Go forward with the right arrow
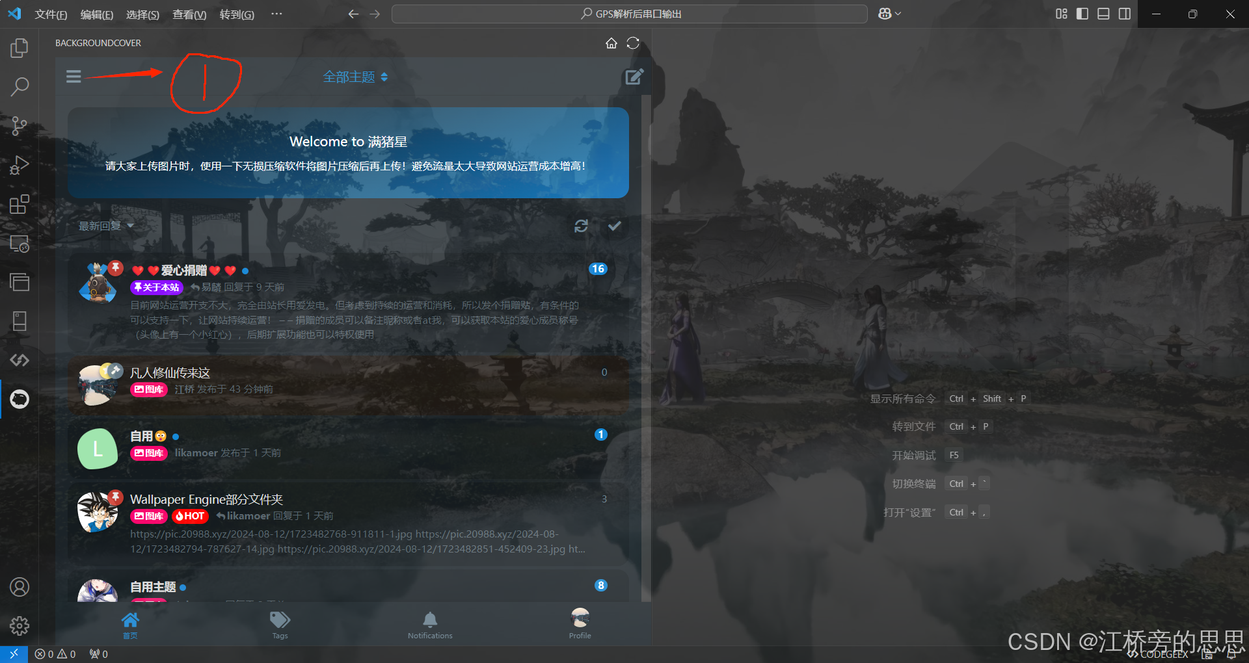The width and height of the screenshot is (1249, 663). coord(375,14)
